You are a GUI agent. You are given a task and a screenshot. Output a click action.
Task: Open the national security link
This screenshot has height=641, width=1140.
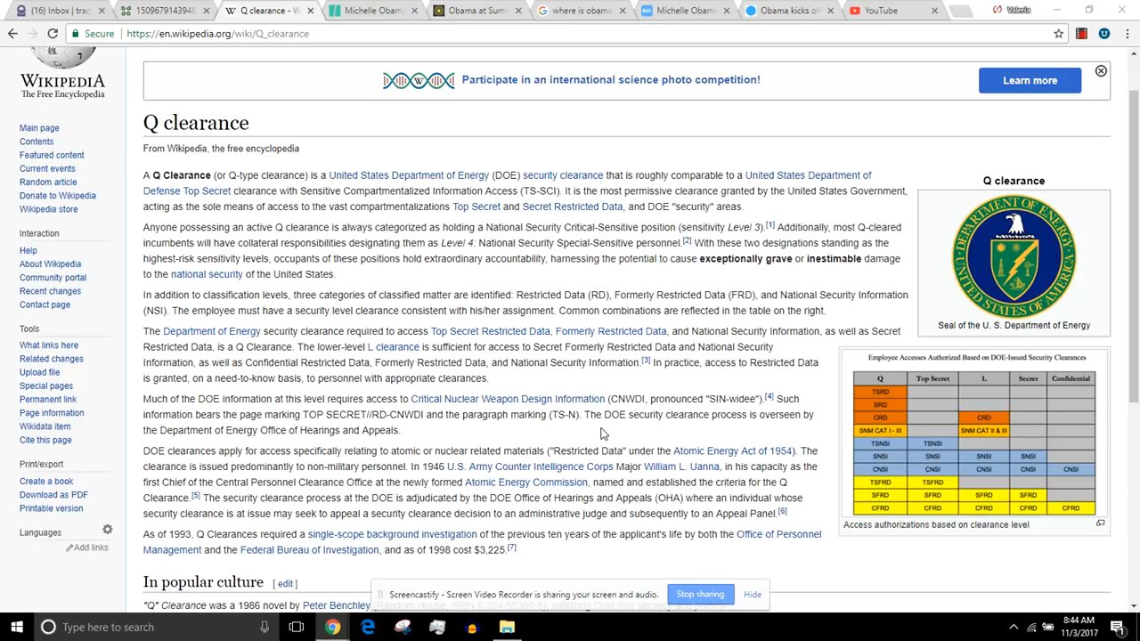(207, 274)
